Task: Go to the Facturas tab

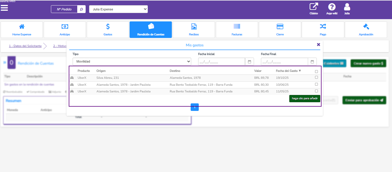Action: [237, 30]
